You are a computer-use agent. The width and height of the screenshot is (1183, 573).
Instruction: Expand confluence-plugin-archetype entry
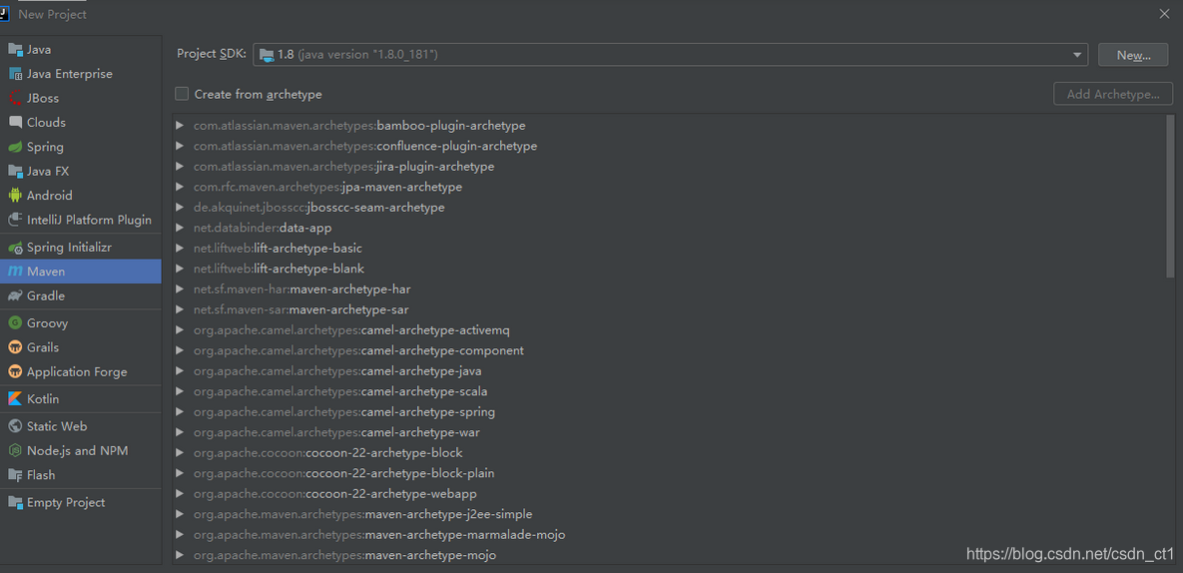[180, 146]
